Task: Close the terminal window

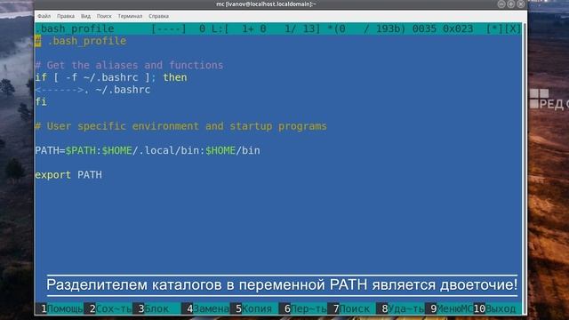Action: click(521, 4)
